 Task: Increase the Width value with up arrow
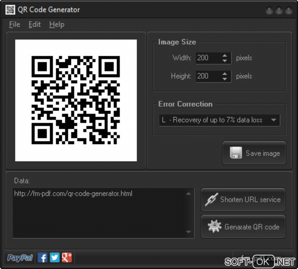(225, 56)
